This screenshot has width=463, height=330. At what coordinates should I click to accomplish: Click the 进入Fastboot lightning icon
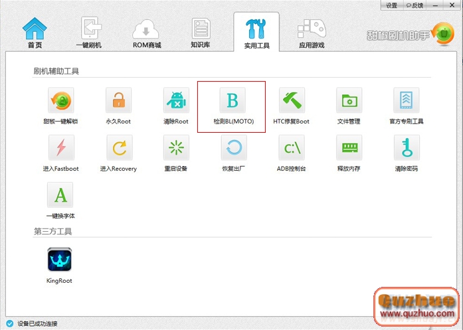tap(61, 147)
